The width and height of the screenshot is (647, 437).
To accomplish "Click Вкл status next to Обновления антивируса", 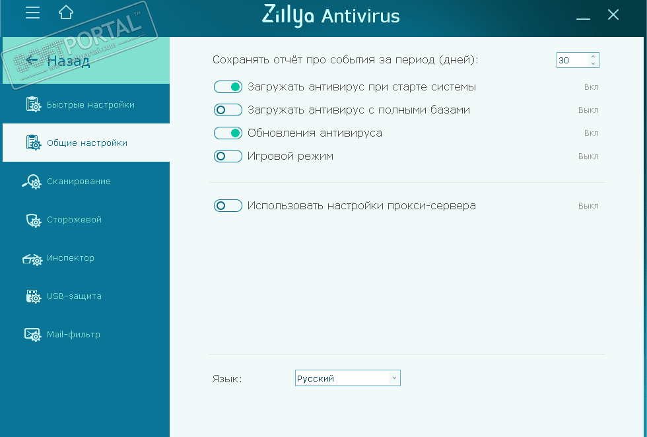I will click(592, 133).
